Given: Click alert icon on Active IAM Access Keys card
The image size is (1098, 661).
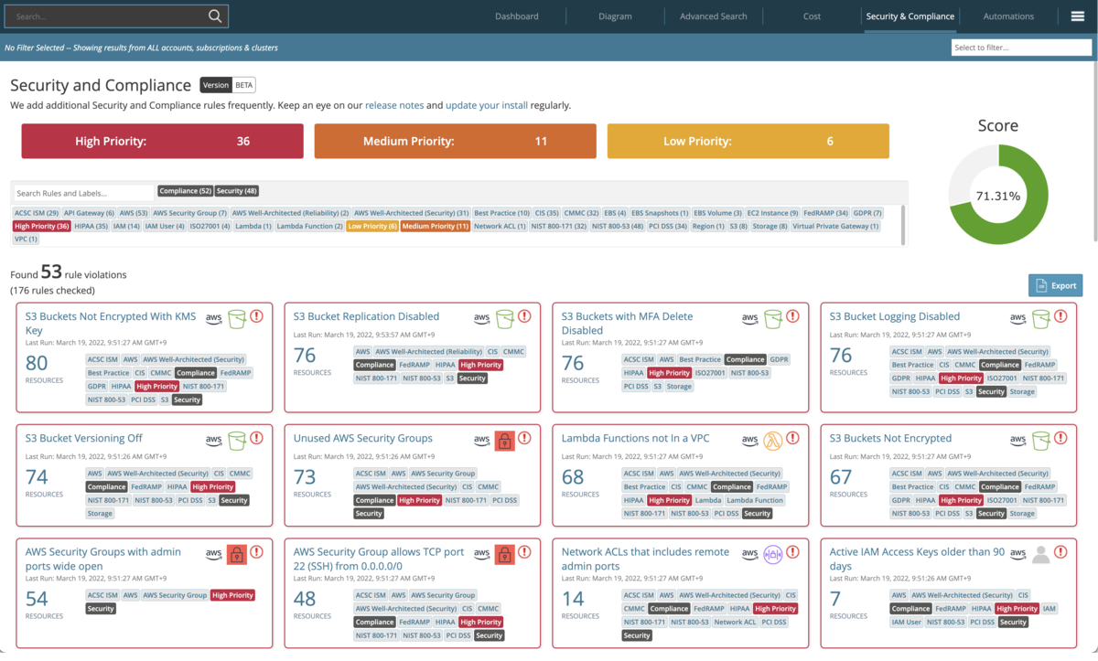Looking at the screenshot, I should click(x=1060, y=551).
